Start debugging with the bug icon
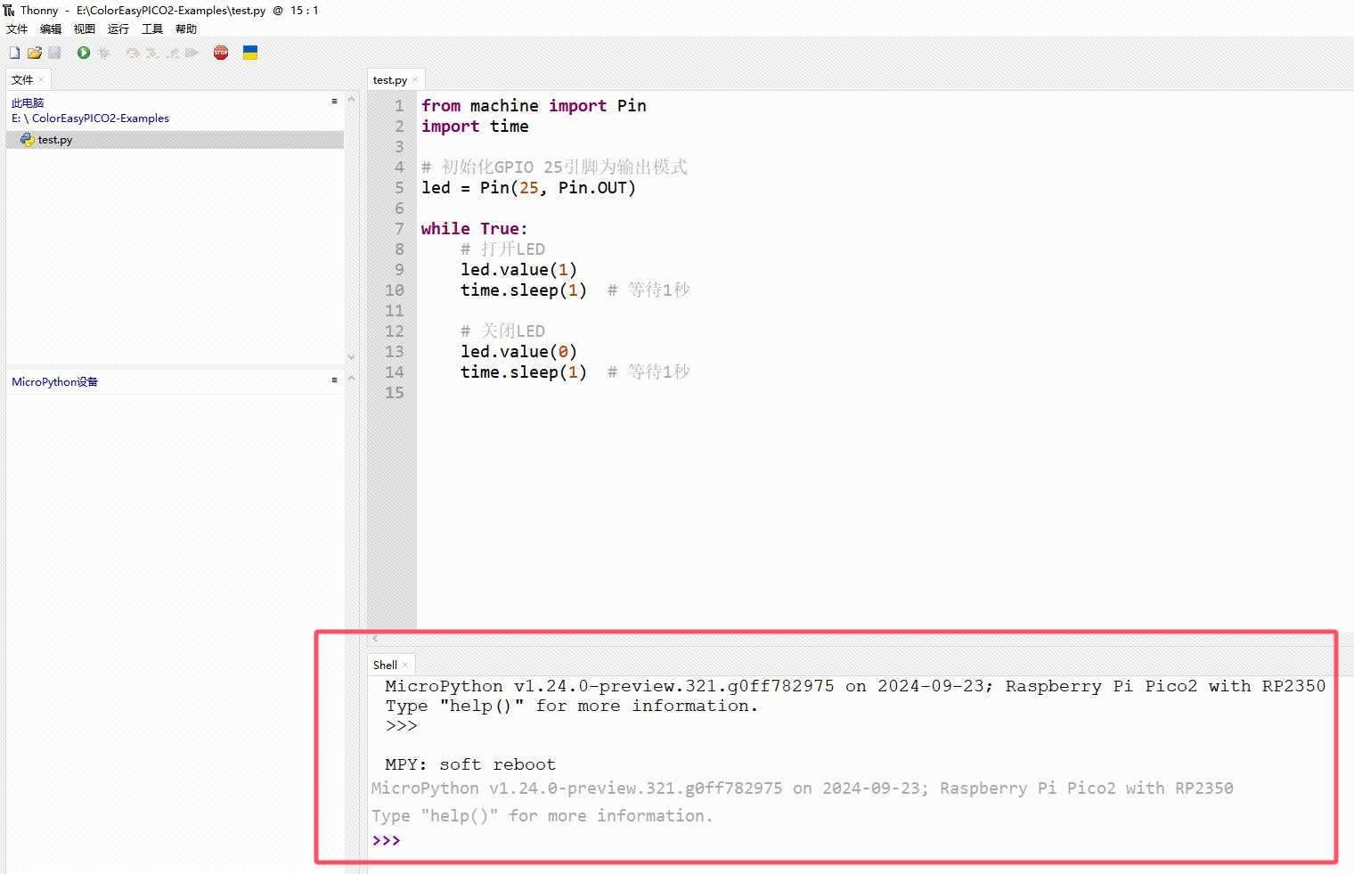 (x=104, y=53)
